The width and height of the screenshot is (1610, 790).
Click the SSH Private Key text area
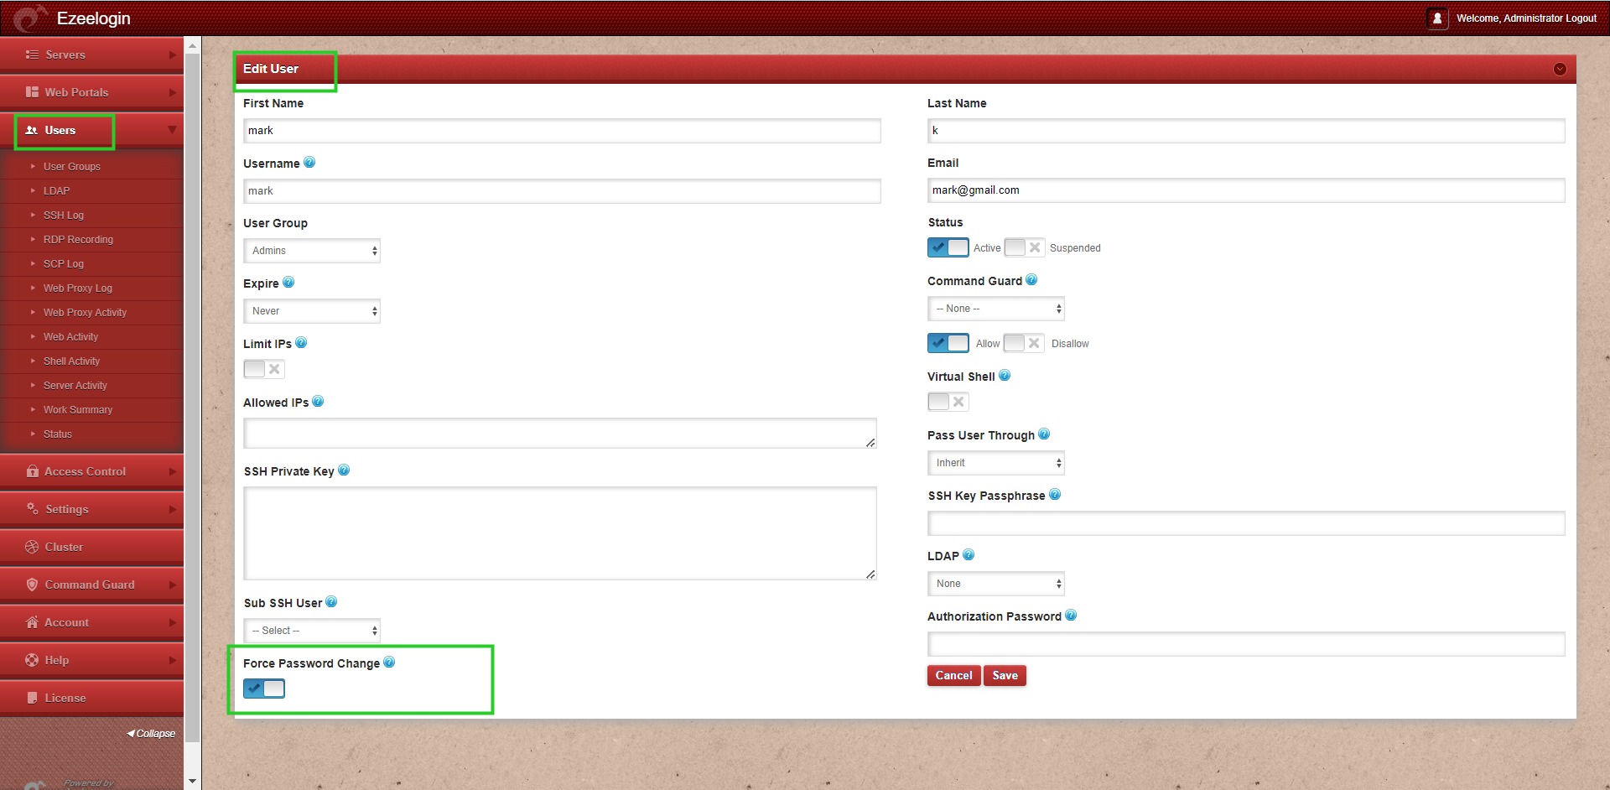(560, 533)
